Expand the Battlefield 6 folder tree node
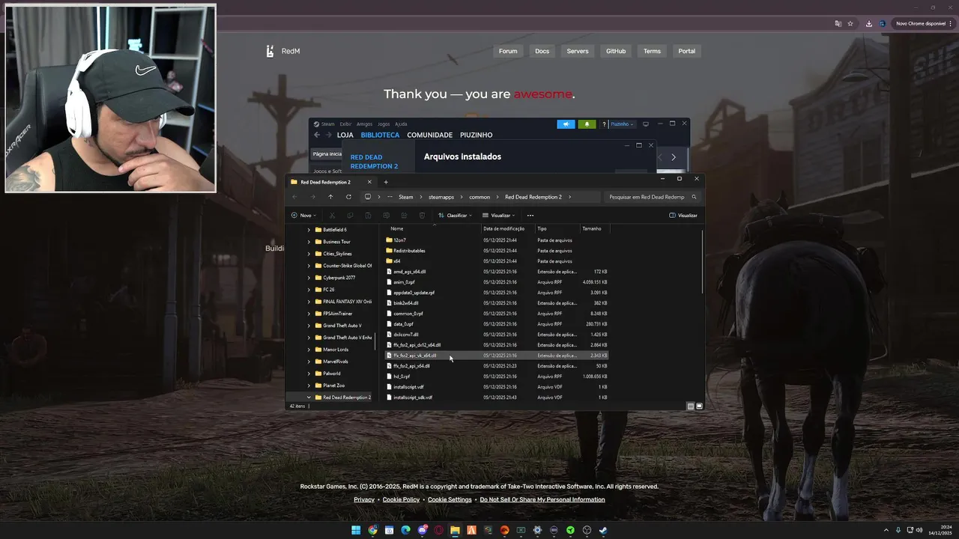Image resolution: width=959 pixels, height=539 pixels. 309,230
